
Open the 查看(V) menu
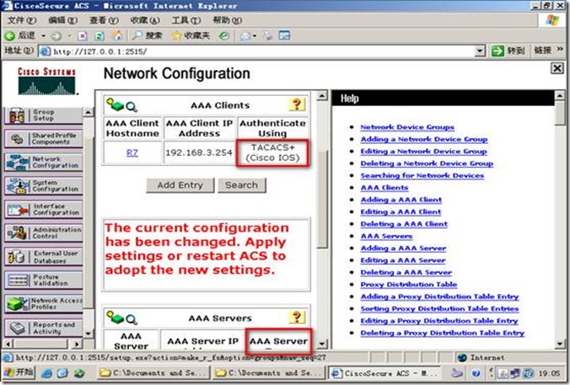pos(104,20)
